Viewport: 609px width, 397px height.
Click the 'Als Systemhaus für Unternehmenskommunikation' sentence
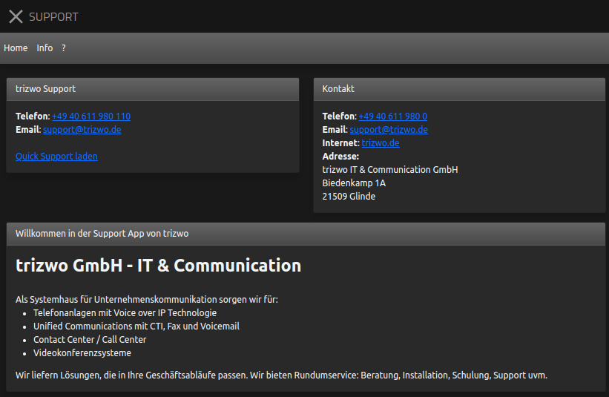[147, 300]
